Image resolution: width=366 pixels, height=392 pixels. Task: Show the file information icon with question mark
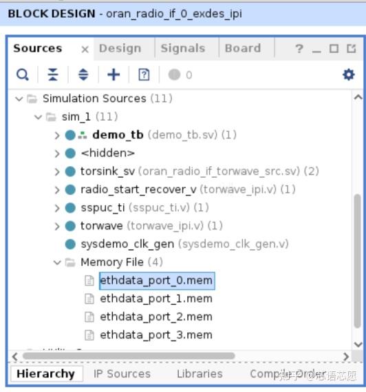(x=144, y=75)
